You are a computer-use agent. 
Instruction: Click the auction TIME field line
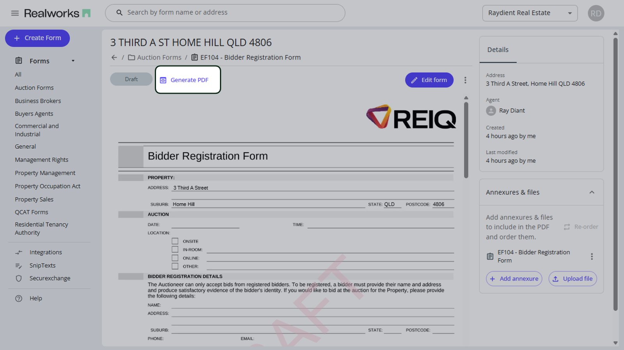(x=381, y=225)
